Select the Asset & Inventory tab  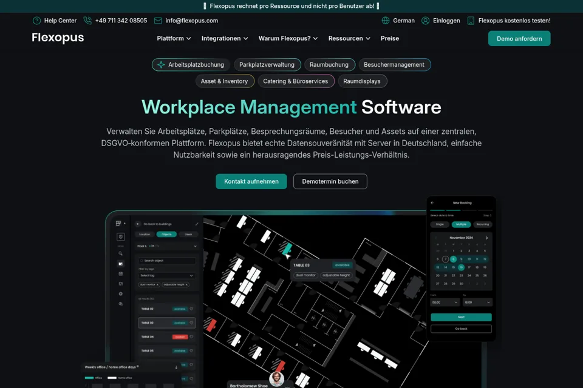click(x=225, y=81)
